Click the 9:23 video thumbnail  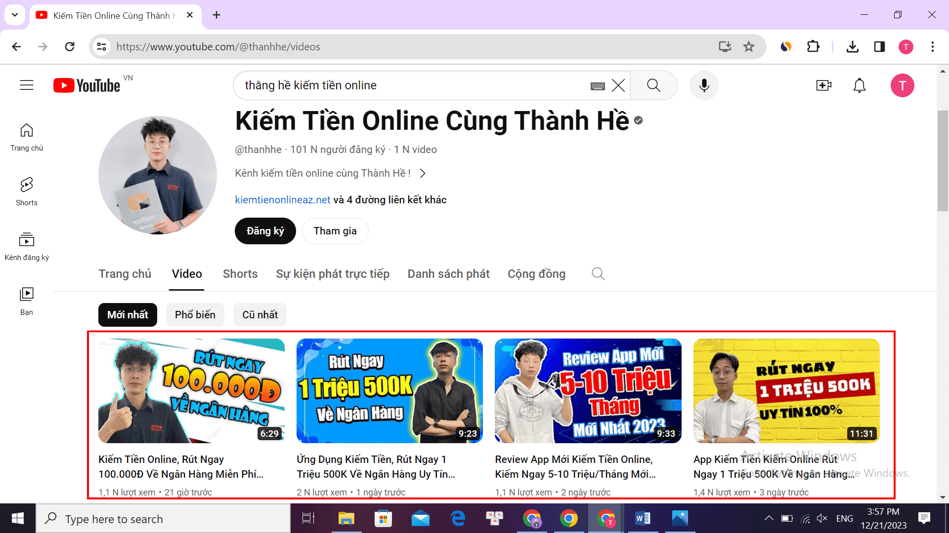click(x=389, y=391)
